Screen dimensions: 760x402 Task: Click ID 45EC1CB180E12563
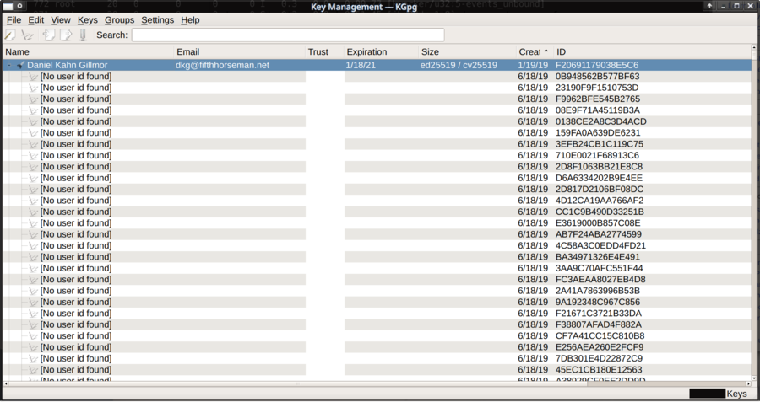pos(599,370)
